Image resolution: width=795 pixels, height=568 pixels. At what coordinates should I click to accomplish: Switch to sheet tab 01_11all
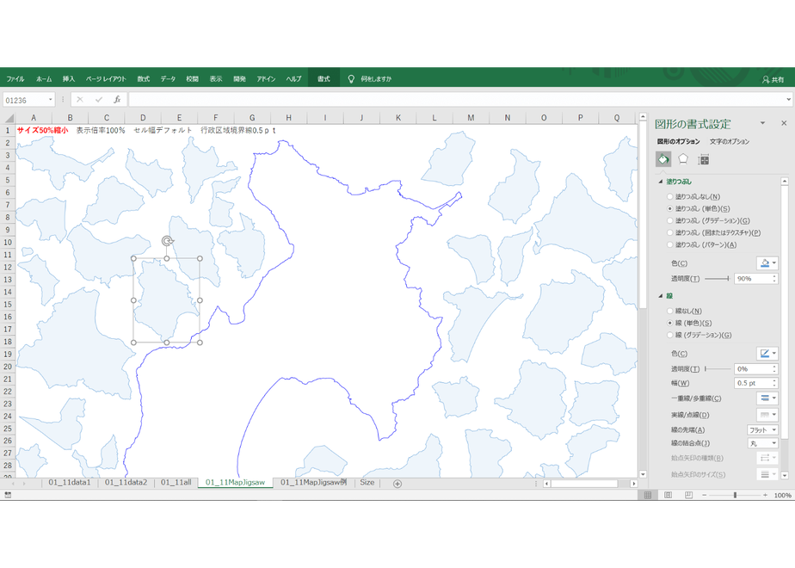176,483
